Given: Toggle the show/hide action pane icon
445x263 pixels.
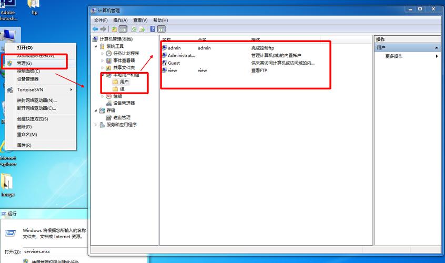Looking at the screenshot, I should (x=161, y=29).
